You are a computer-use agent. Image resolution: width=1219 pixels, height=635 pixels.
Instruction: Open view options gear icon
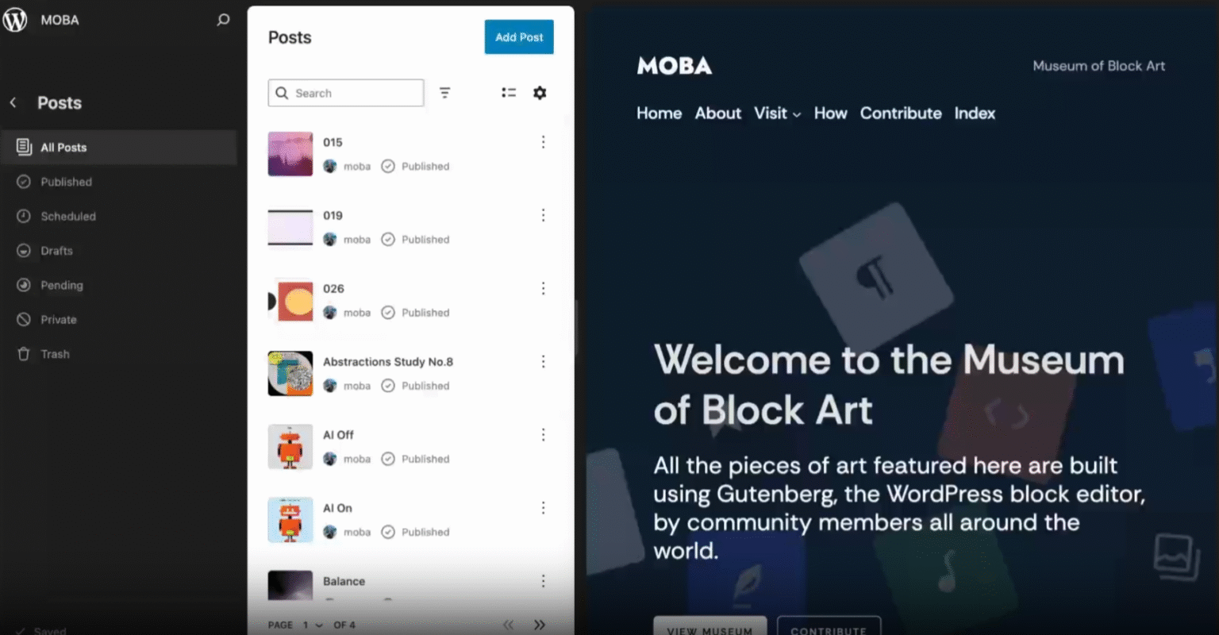(x=540, y=93)
